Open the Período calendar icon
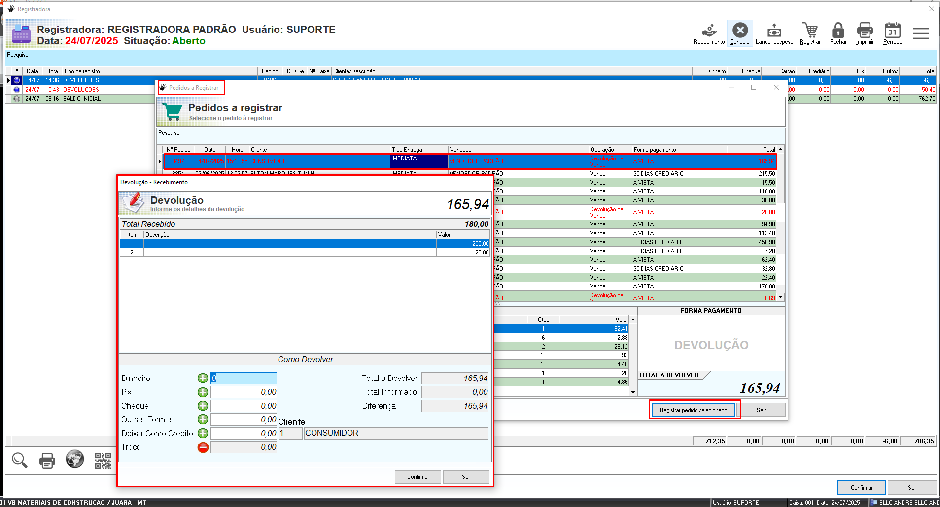Viewport: 940px width, 507px height. [x=892, y=33]
